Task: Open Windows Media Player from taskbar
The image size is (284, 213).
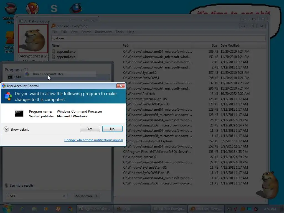Action: 46,209
